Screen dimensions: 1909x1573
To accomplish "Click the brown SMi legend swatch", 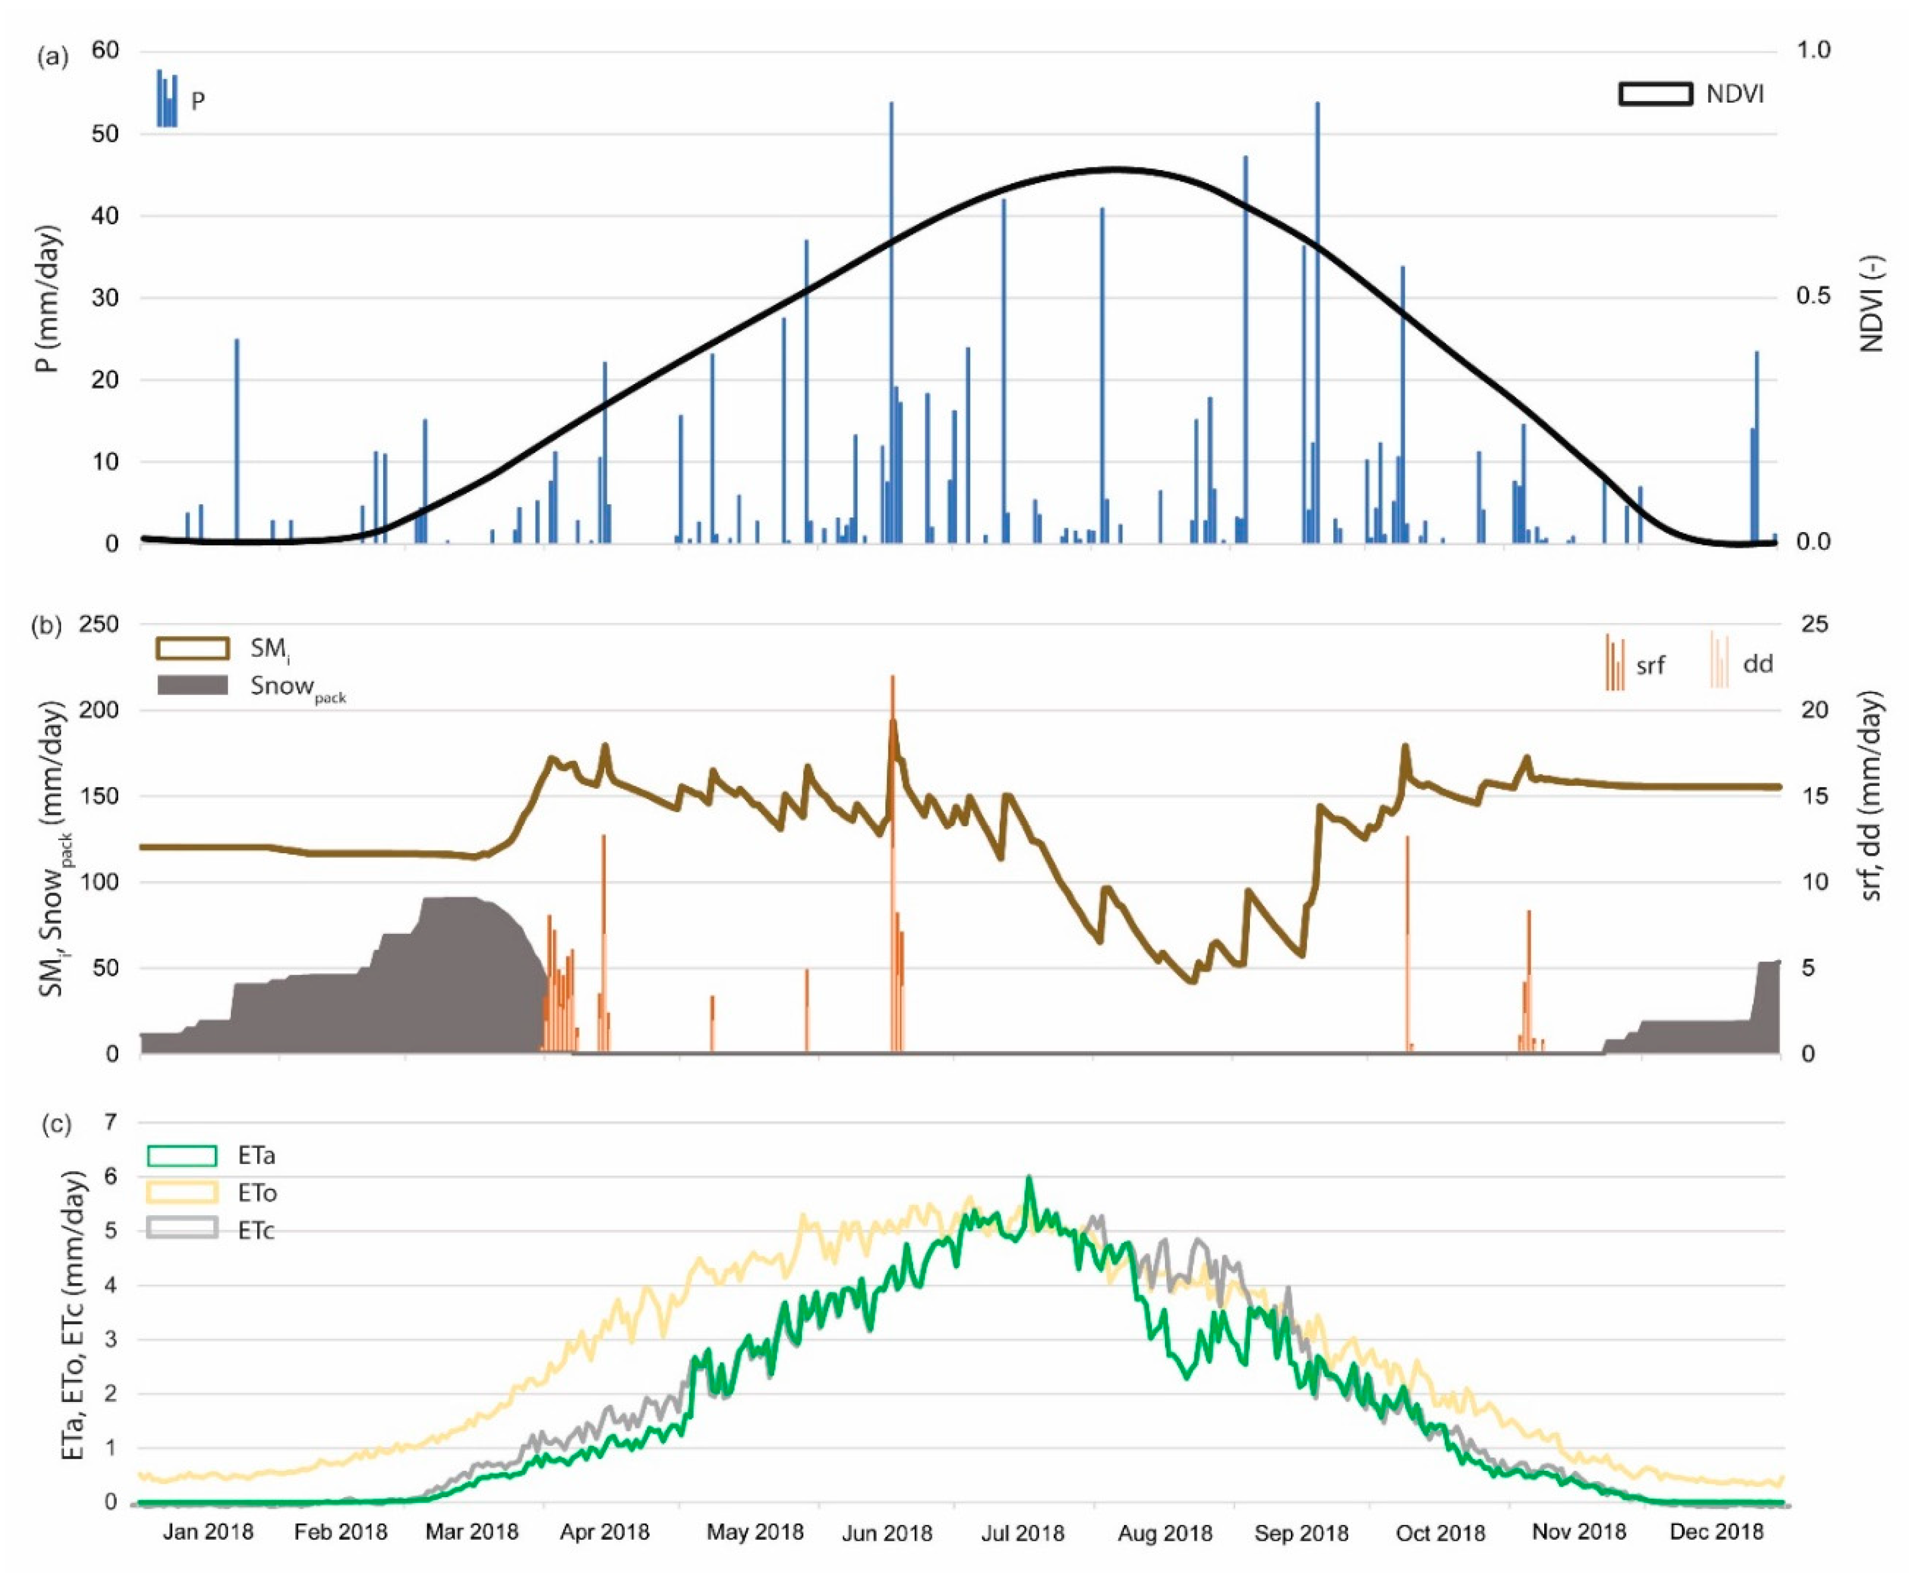I will 192,648.
